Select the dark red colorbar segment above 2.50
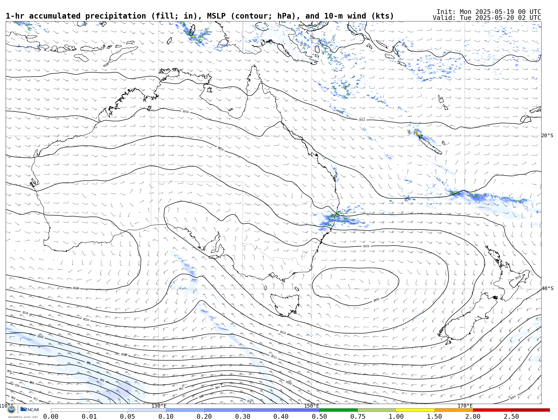 531,410
